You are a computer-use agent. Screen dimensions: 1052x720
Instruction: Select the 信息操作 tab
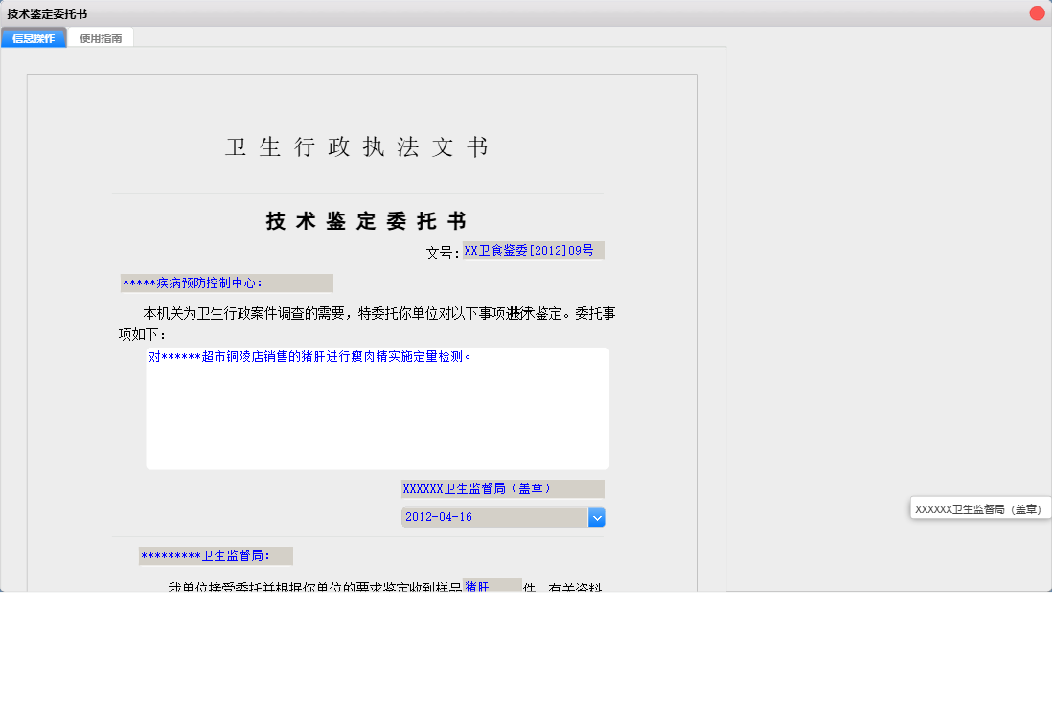click(34, 37)
